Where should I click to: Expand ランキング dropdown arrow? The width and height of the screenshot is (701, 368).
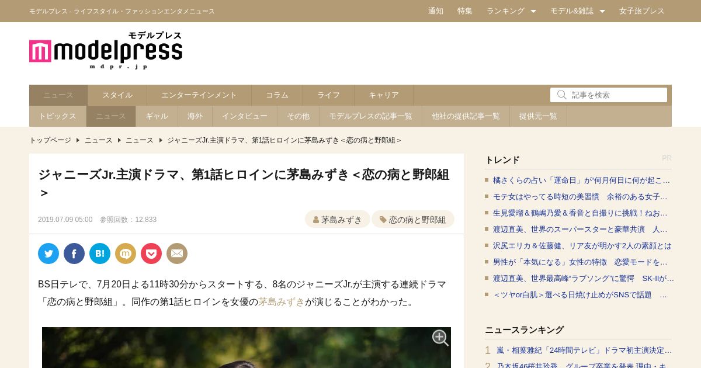(533, 11)
